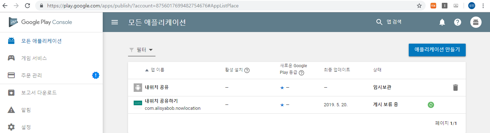This screenshot has width=490, height=133.
Task: Click 애플리케이션 만들기 button
Action: point(437,50)
